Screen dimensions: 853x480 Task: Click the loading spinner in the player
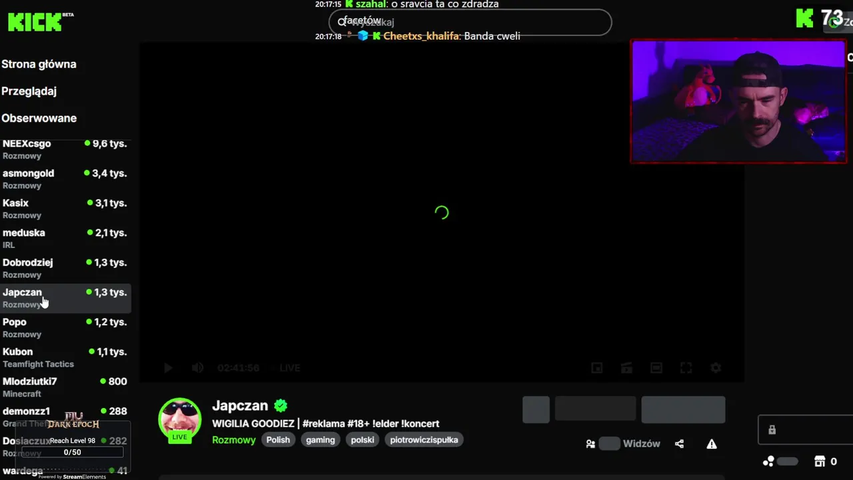click(441, 213)
